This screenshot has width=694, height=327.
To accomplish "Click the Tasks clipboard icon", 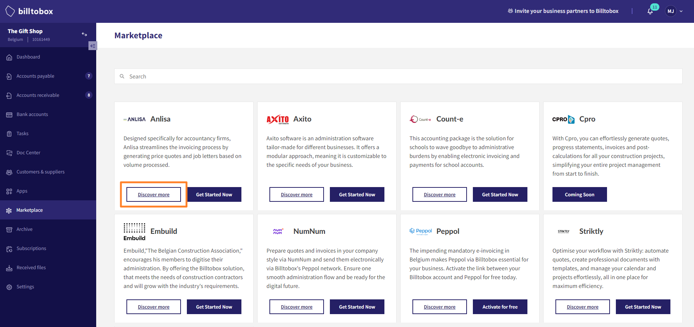I will click(9, 134).
